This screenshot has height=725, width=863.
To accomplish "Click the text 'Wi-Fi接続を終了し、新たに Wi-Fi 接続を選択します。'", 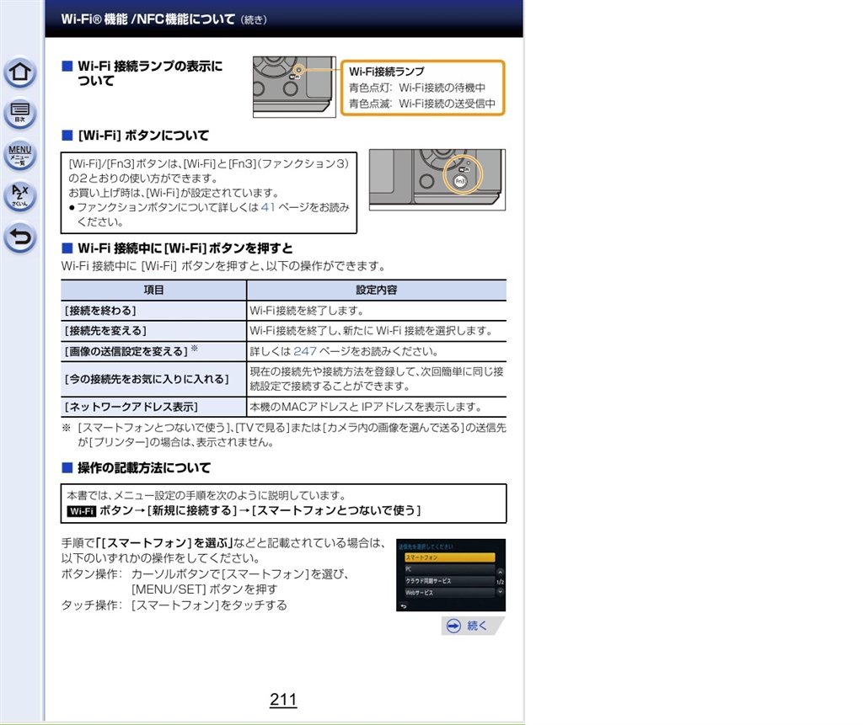I will [x=372, y=331].
